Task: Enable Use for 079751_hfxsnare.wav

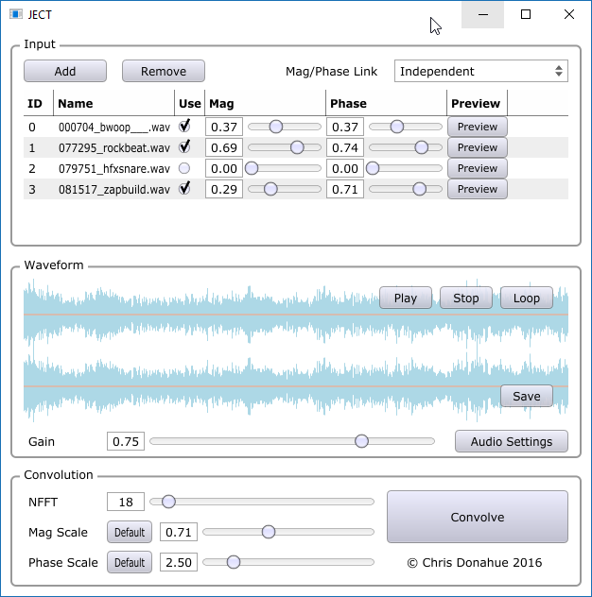Action: 184,168
